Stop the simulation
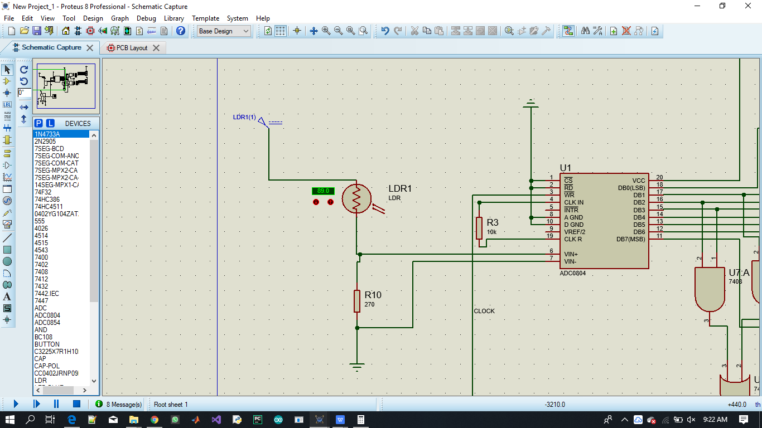Viewport: 762px width, 428px height. coord(77,404)
